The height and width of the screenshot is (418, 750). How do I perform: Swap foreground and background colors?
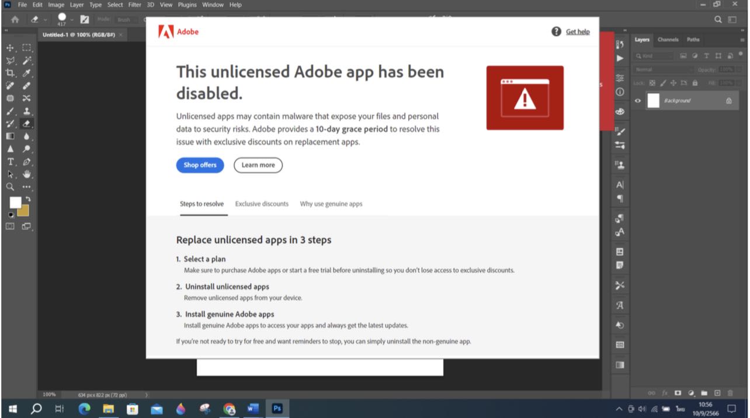27,199
